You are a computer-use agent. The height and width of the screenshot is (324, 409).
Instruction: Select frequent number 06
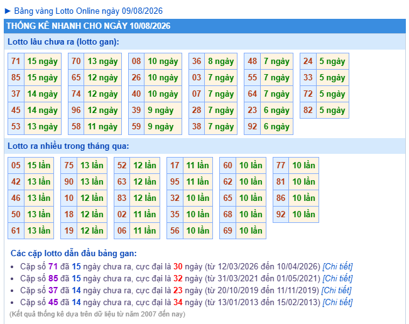coord(122,230)
